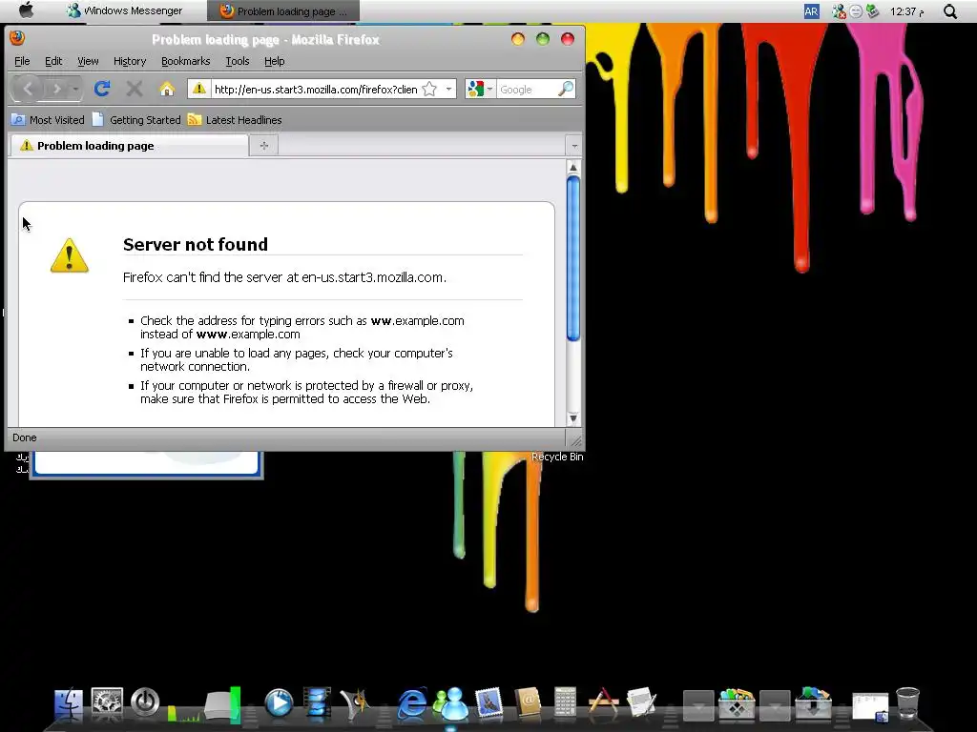977x732 pixels.
Task: Open a new tab with plus button
Action: pos(263,146)
